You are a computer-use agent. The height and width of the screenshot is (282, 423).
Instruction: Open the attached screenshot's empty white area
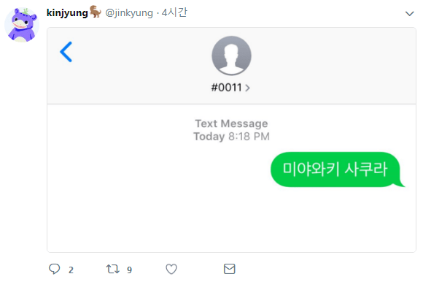231,218
